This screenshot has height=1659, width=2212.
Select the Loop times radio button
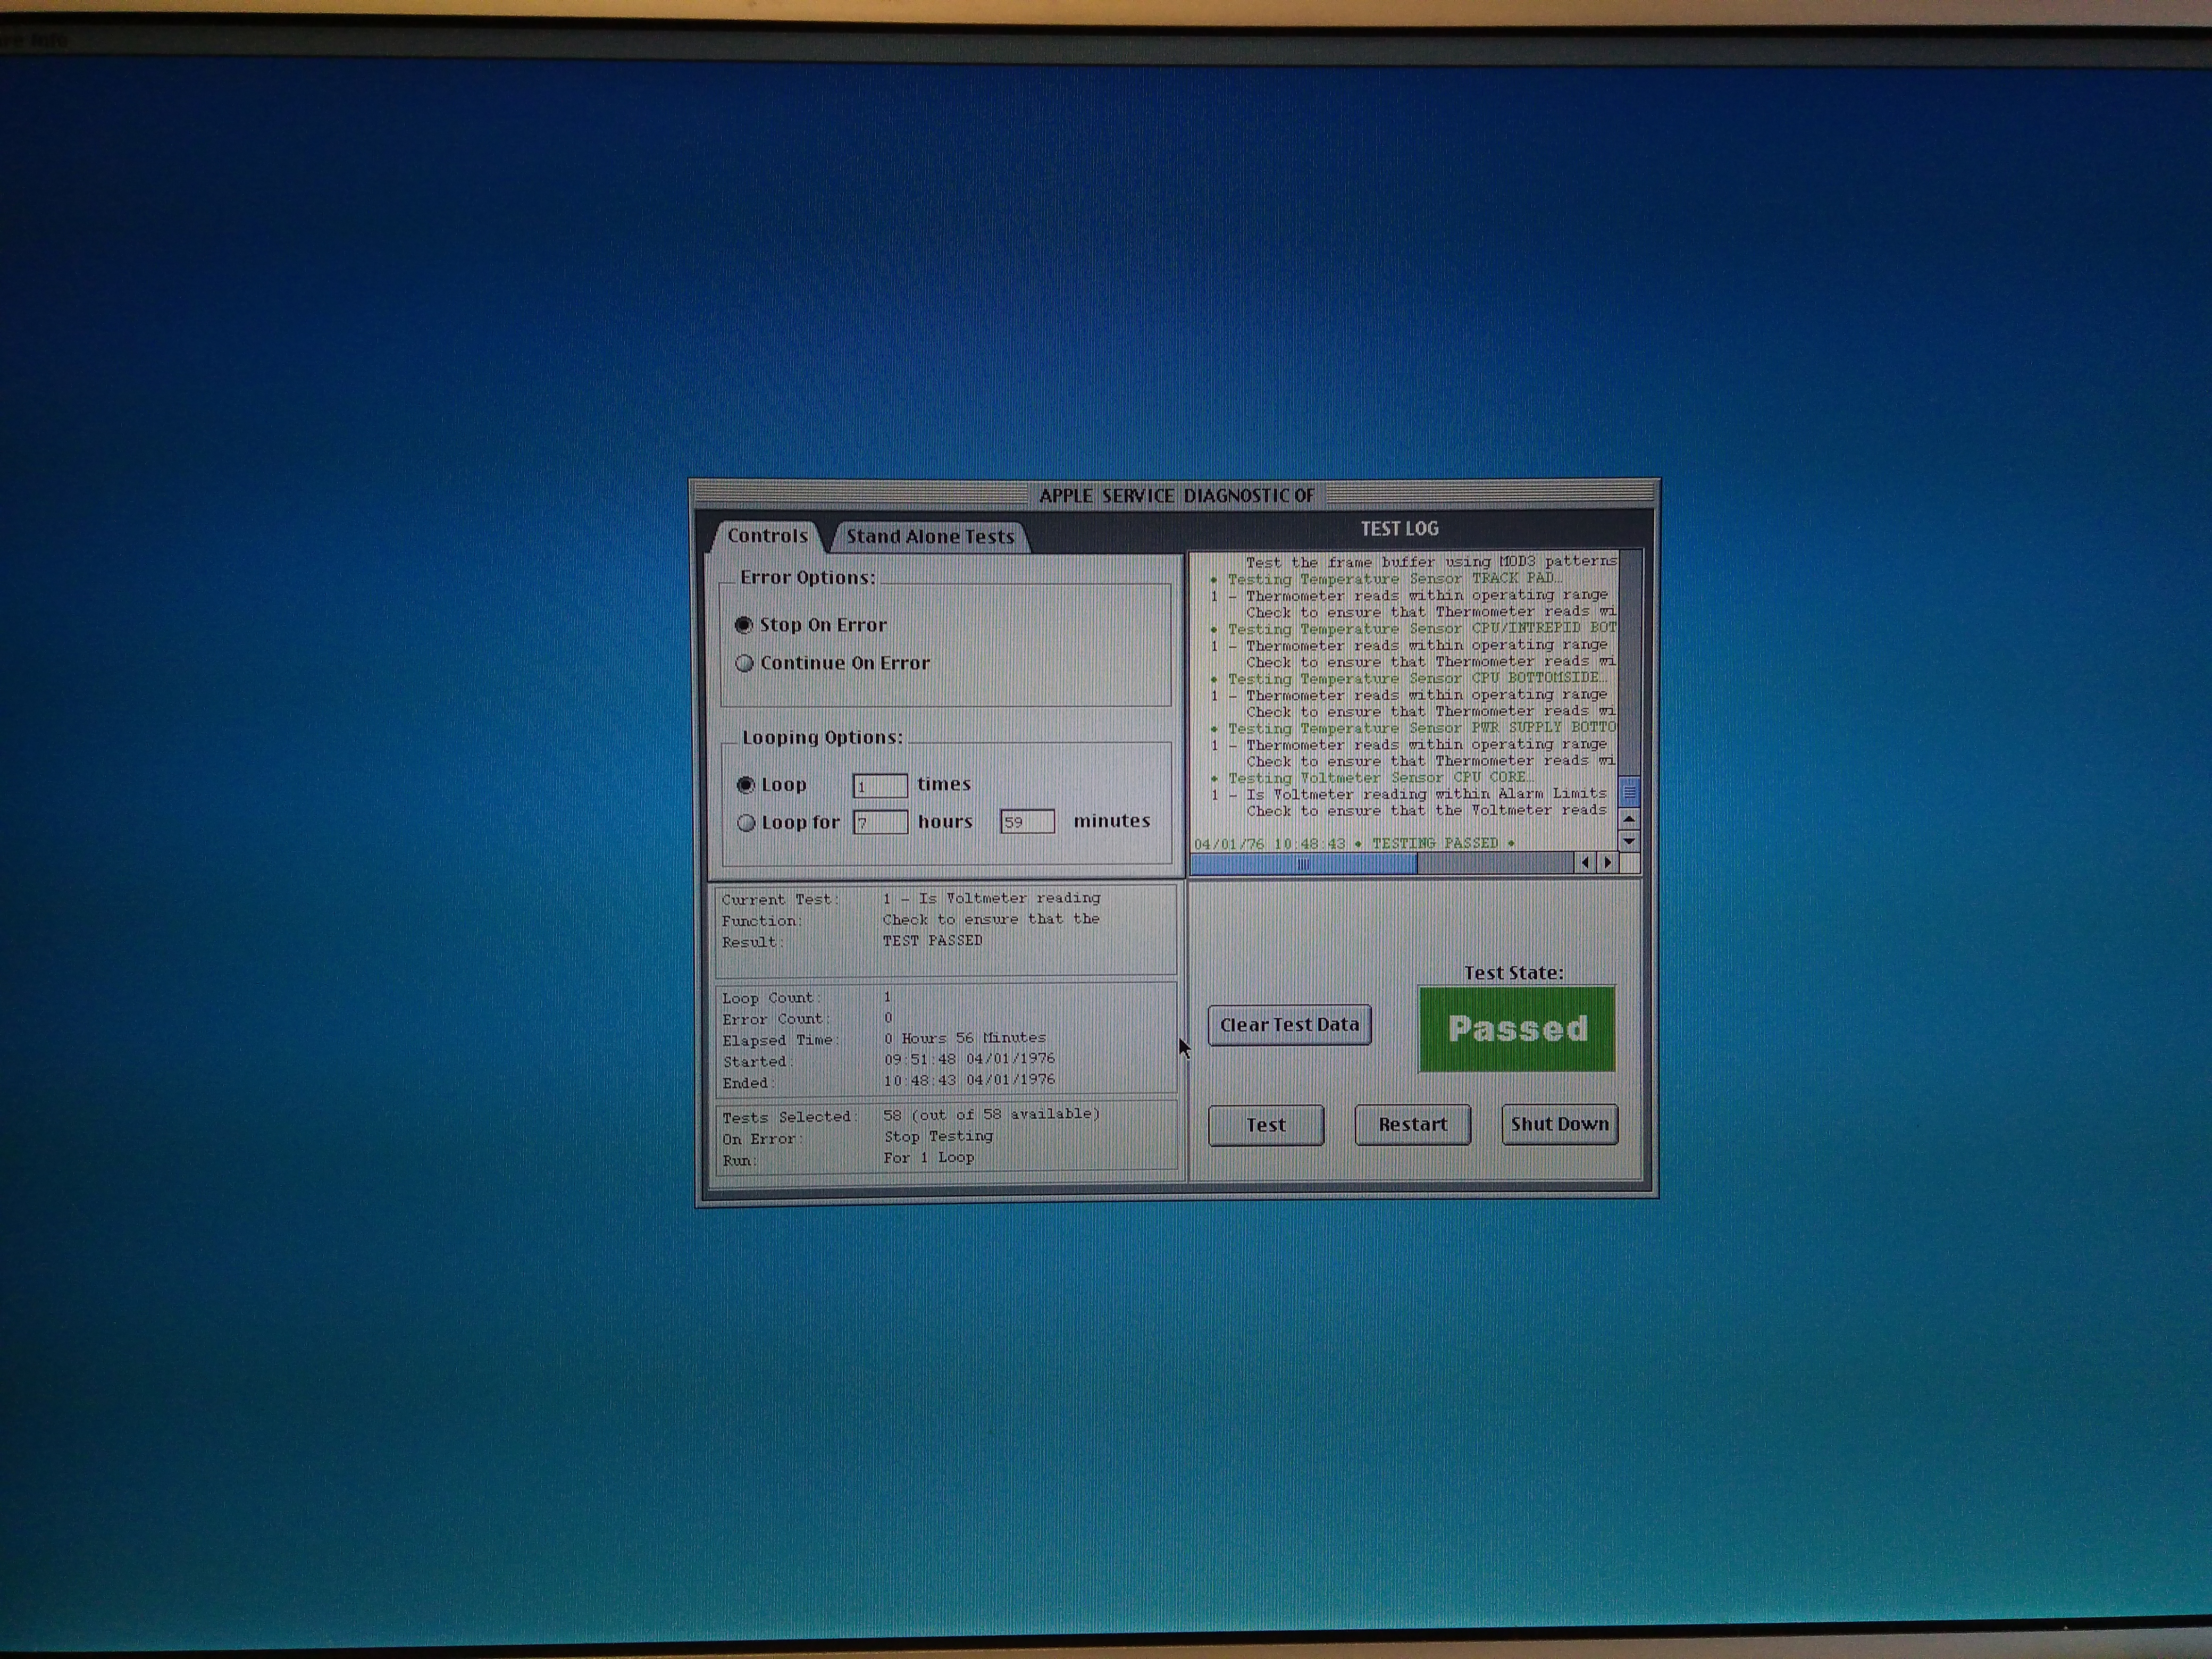[745, 785]
